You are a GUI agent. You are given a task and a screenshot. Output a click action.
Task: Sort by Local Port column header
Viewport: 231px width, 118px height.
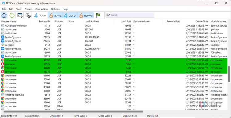126,21
